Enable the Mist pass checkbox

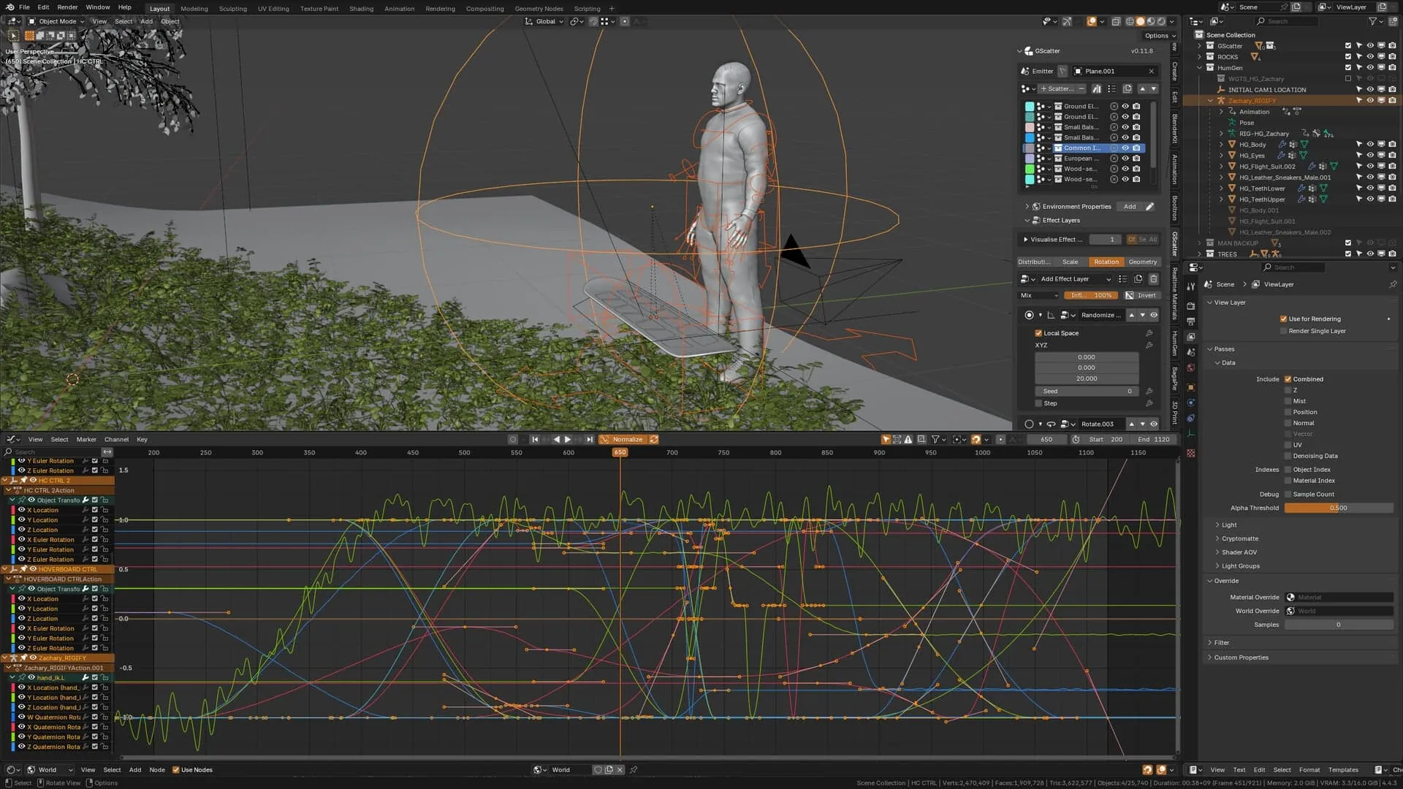point(1288,401)
